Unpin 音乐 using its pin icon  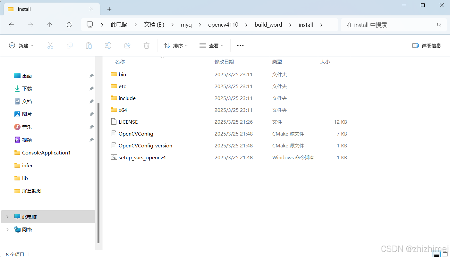pos(91,127)
